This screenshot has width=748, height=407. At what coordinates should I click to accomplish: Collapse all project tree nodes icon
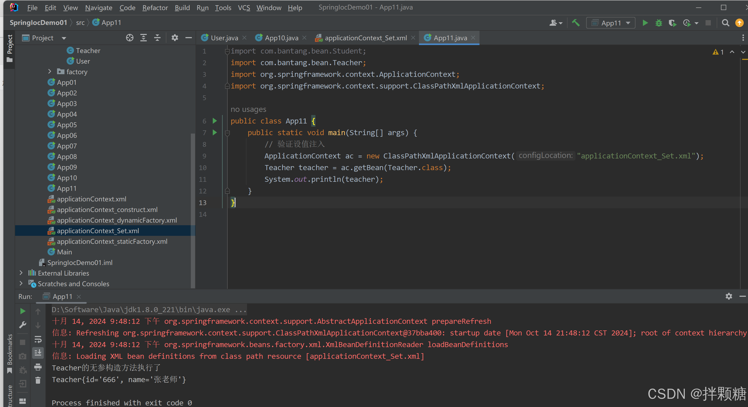pos(157,38)
